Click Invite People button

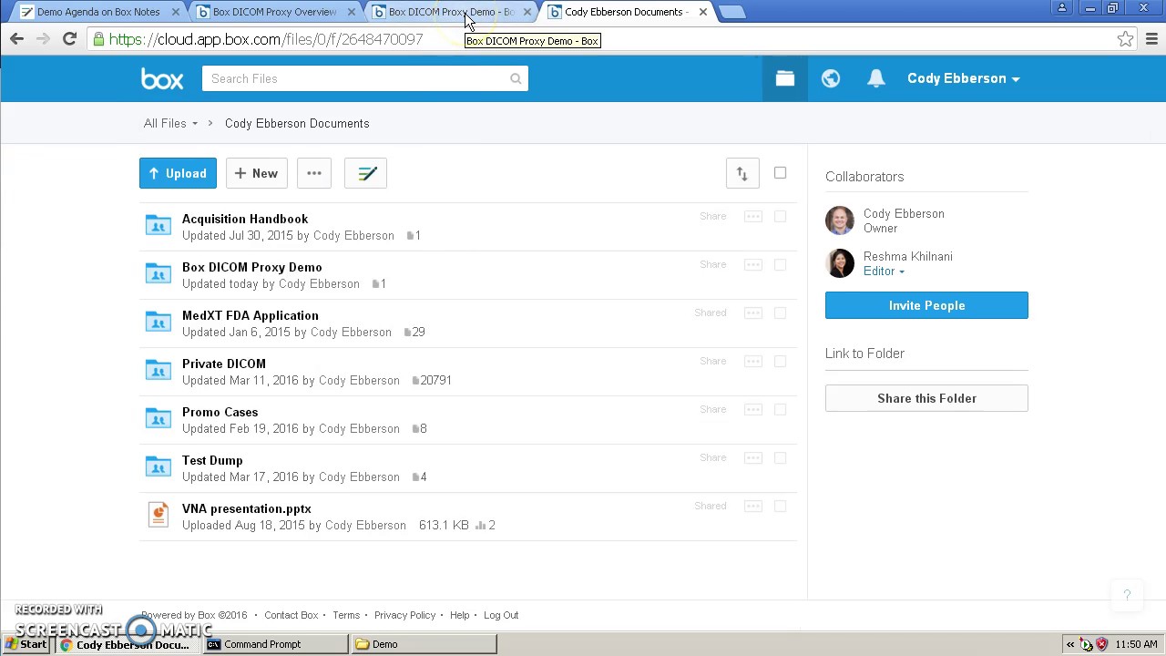pos(926,305)
